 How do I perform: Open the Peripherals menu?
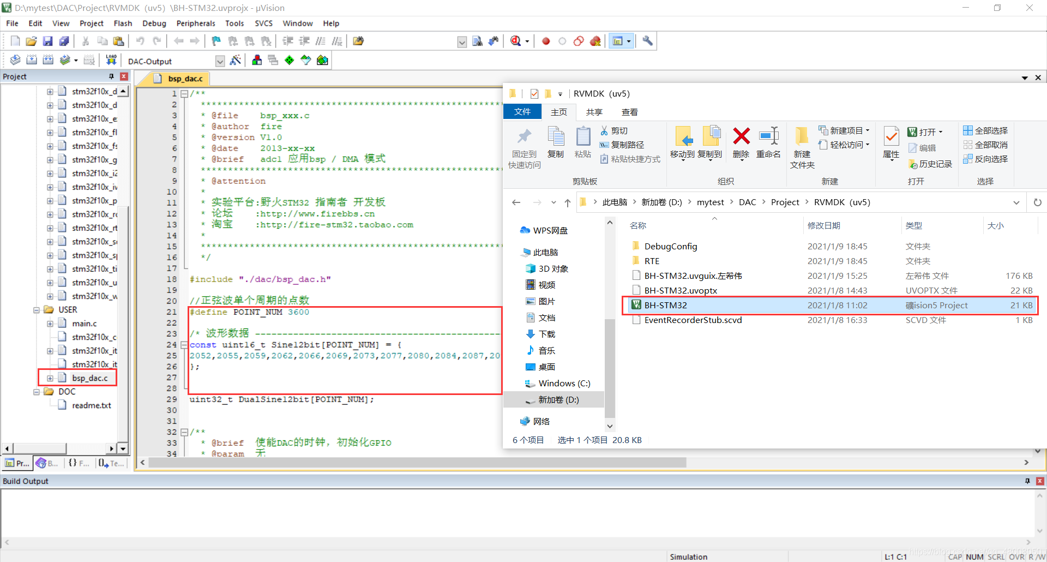(196, 23)
